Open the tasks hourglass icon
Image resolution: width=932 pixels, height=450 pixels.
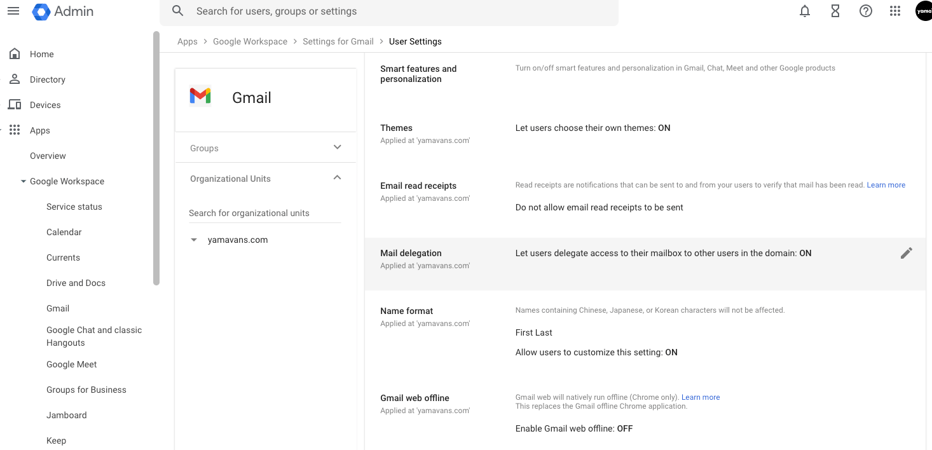[x=835, y=11]
